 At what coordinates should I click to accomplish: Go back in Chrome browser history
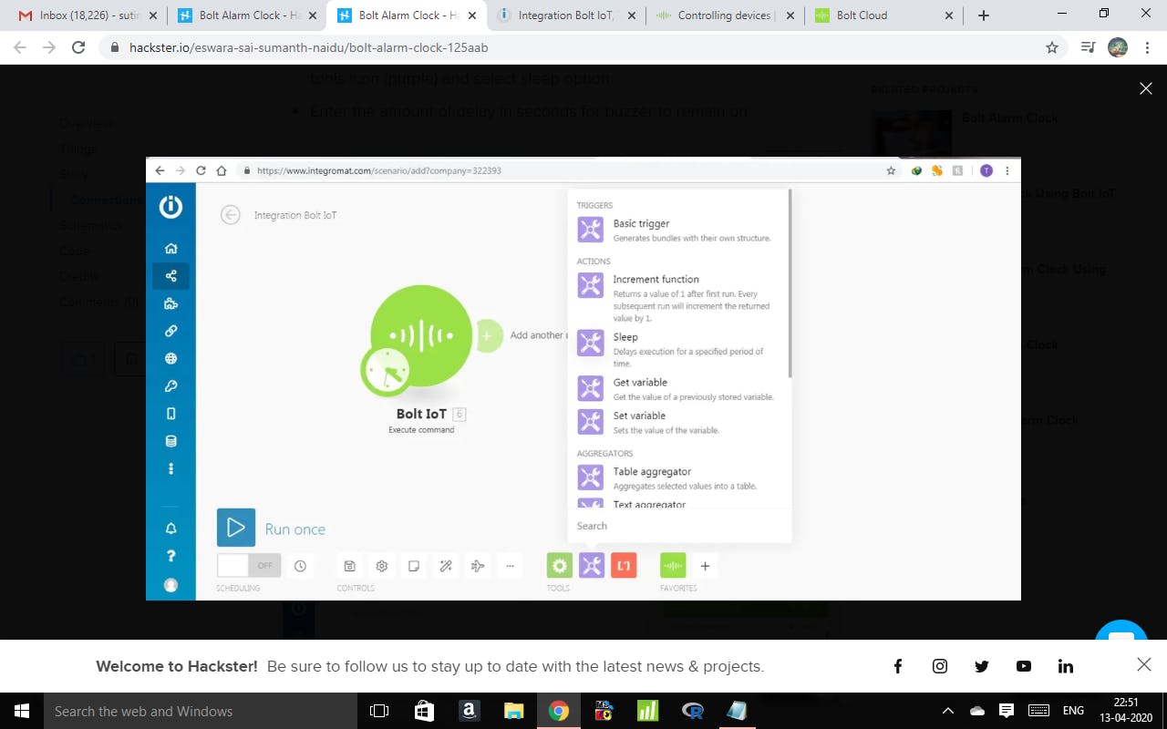[x=21, y=47]
